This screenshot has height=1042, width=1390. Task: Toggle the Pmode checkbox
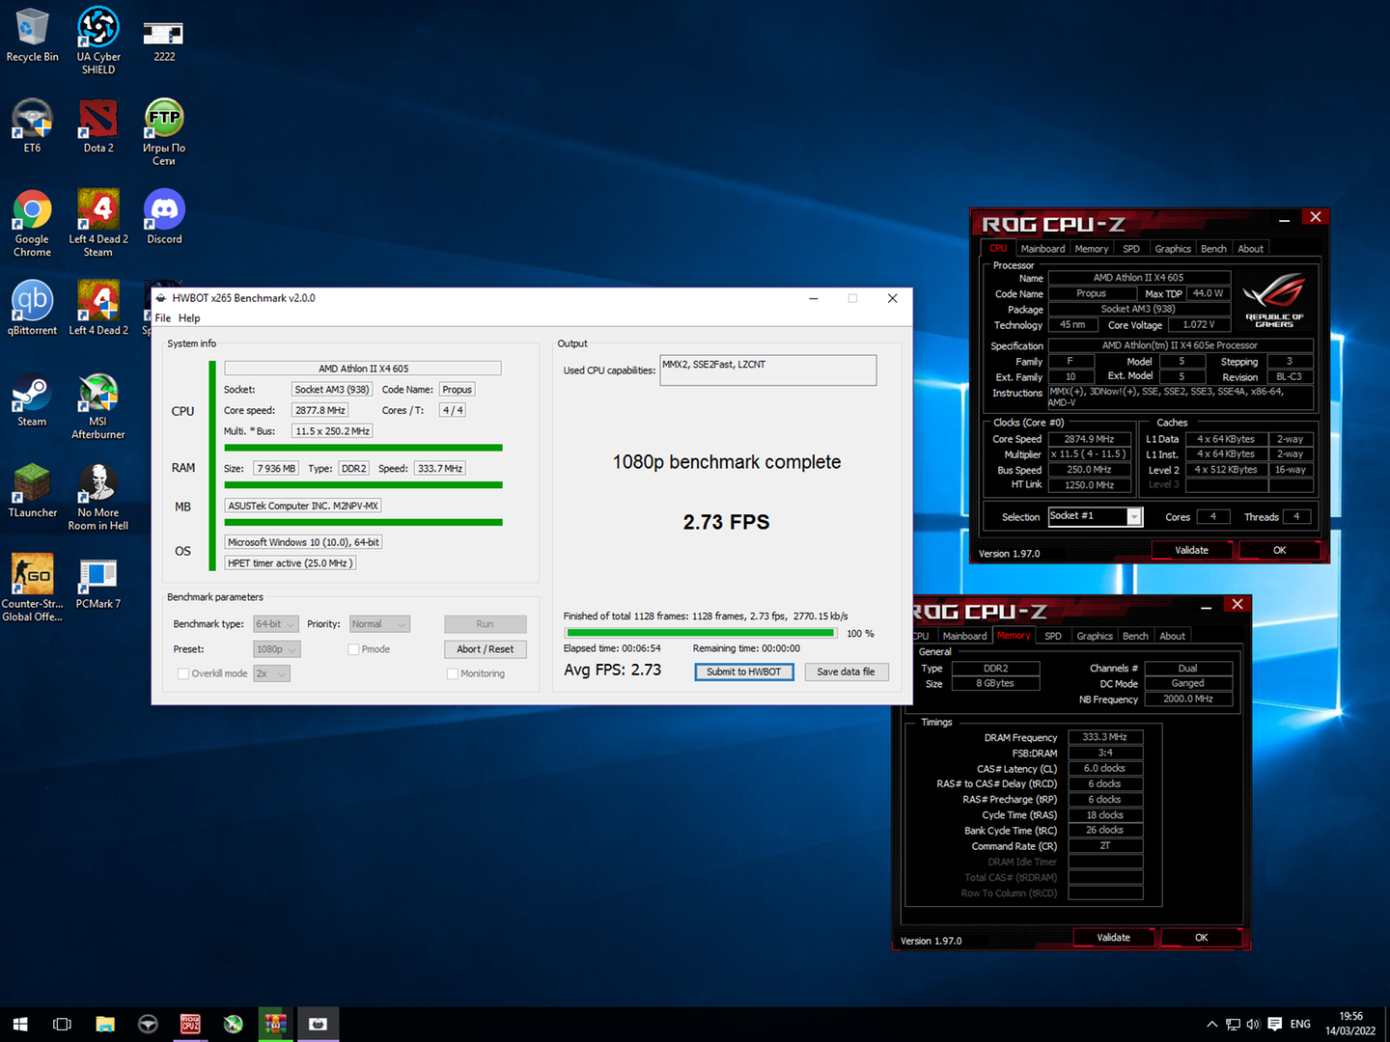(353, 649)
